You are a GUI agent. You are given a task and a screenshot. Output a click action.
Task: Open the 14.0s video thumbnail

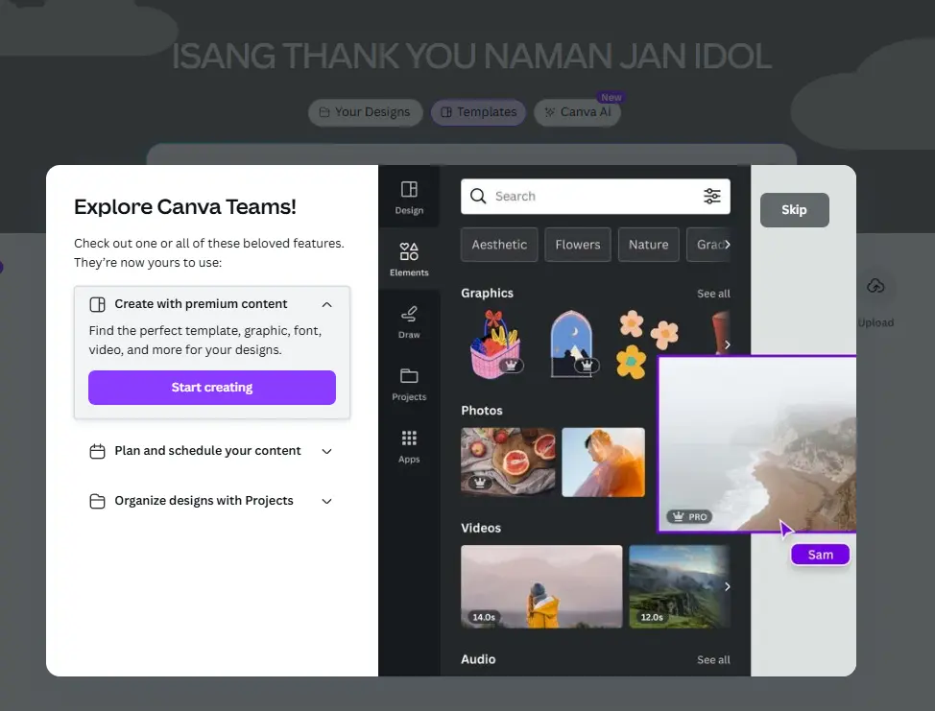[x=541, y=586]
